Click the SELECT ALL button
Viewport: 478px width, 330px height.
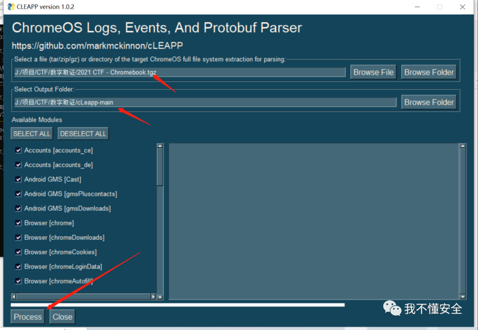32,133
